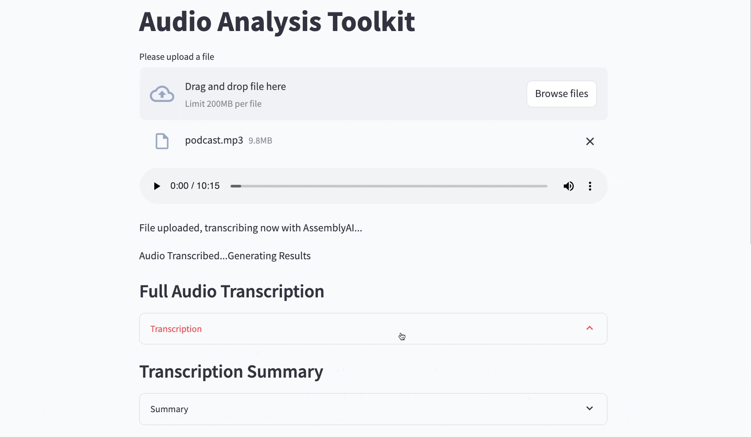Image resolution: width=751 pixels, height=437 pixels.
Task: Click the 9.8MB file size label
Action: click(260, 140)
